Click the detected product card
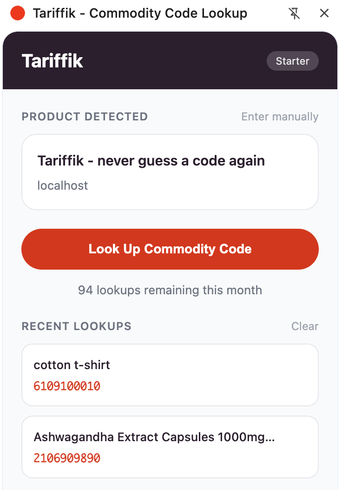 click(x=170, y=172)
